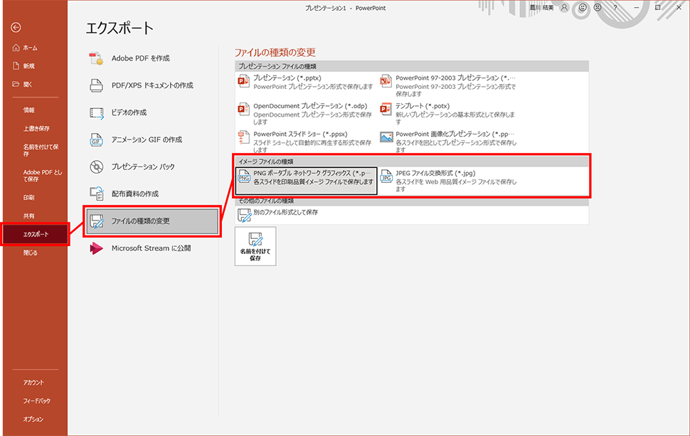The height and width of the screenshot is (436, 690).
Task: Click the ビデオの作成 film icon
Action: click(96, 112)
